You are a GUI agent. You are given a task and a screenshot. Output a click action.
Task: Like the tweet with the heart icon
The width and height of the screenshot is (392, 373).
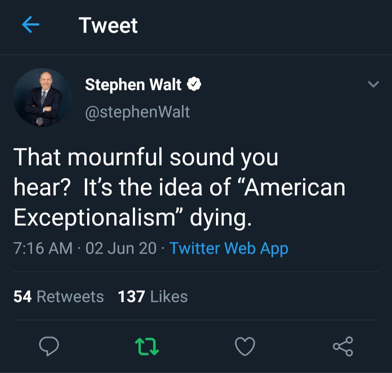click(245, 346)
